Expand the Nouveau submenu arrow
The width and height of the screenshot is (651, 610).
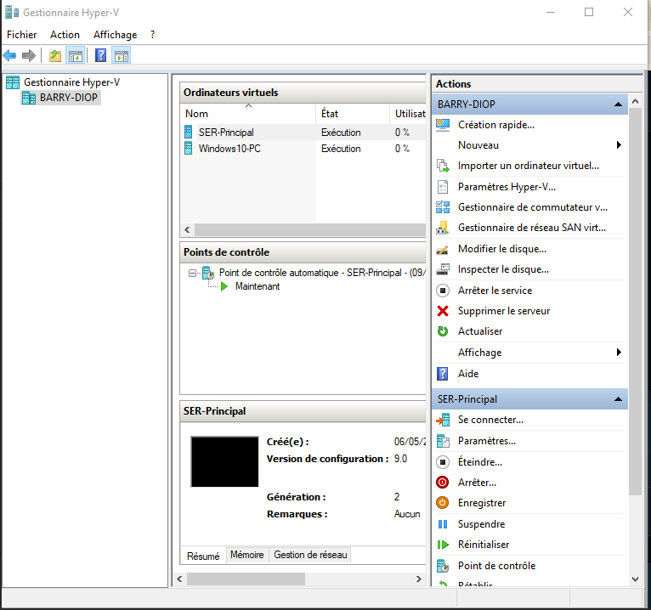tap(619, 144)
